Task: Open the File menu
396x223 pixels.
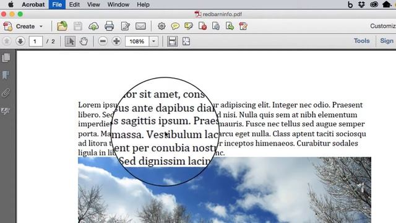Action: 57,4
